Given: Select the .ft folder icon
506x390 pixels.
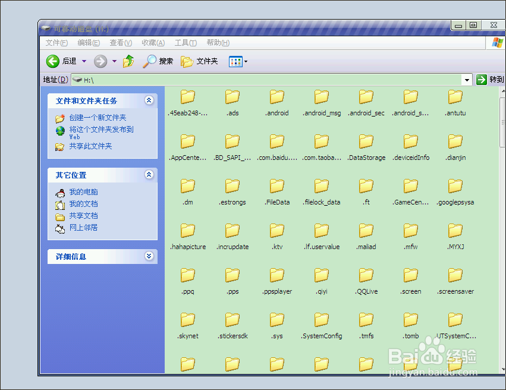Looking at the screenshot, I should tap(366, 186).
